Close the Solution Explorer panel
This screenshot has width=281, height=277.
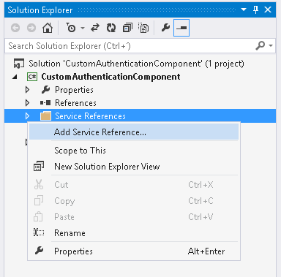(x=268, y=10)
